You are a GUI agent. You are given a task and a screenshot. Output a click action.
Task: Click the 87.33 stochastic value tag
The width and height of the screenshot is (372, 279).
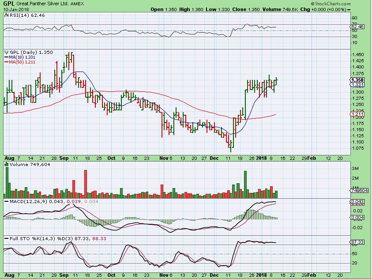[x=356, y=242]
